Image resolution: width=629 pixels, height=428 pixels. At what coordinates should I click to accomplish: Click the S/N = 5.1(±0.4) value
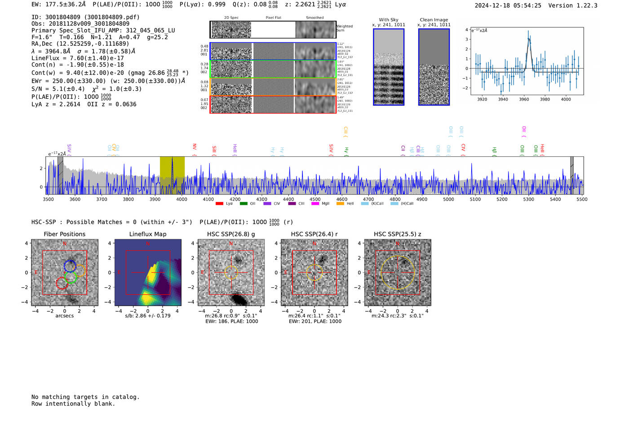[x=58, y=89]
